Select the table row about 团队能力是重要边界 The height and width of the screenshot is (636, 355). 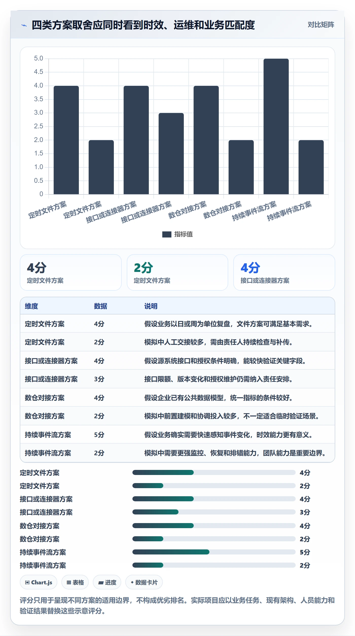[177, 453]
